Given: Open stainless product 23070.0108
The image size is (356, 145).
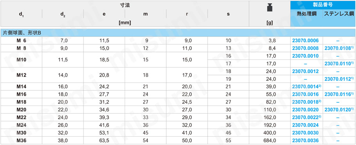Looking at the screenshot, I should pos(338,48).
